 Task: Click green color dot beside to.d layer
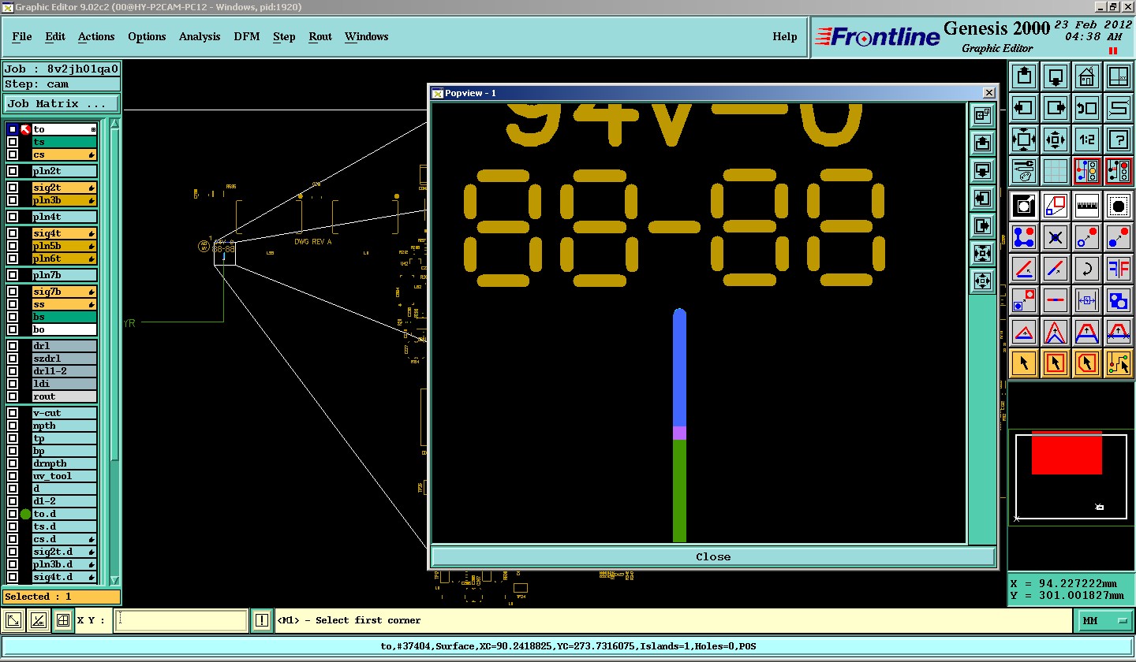pyautogui.click(x=25, y=514)
